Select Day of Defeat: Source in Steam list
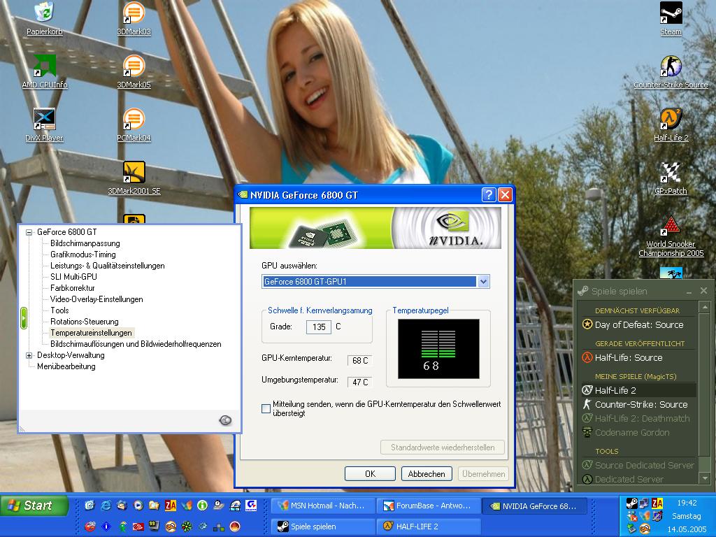Screen dimensions: 716x537 click(639, 324)
